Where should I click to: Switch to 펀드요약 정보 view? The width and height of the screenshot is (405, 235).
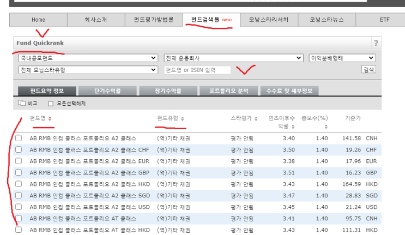pos(47,91)
